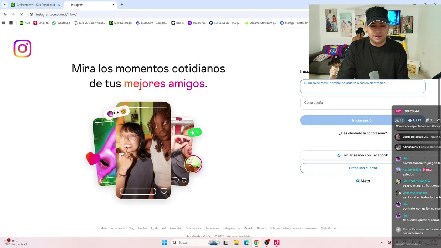Click Iniciar sesión con Facebook
The width and height of the screenshot is (441, 248).
click(x=363, y=155)
